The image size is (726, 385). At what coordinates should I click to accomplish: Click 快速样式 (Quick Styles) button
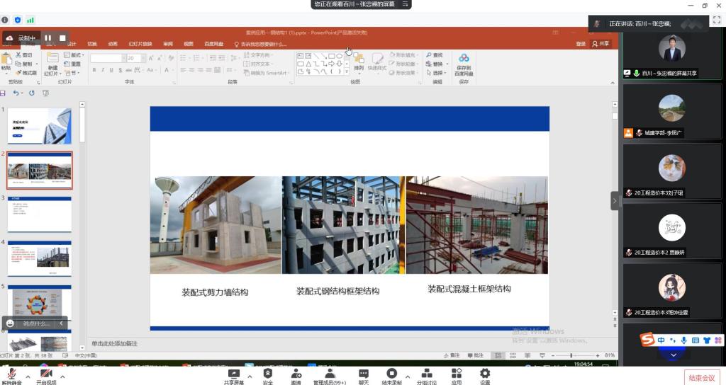[x=377, y=62]
